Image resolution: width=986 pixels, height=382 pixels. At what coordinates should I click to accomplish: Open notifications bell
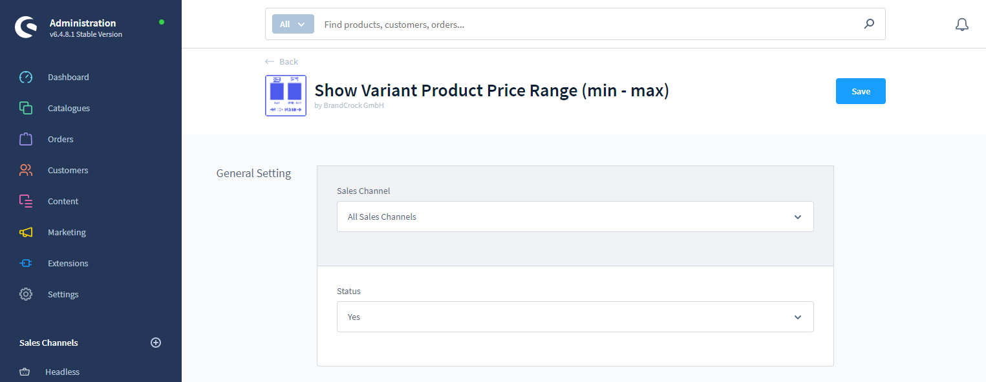[962, 25]
